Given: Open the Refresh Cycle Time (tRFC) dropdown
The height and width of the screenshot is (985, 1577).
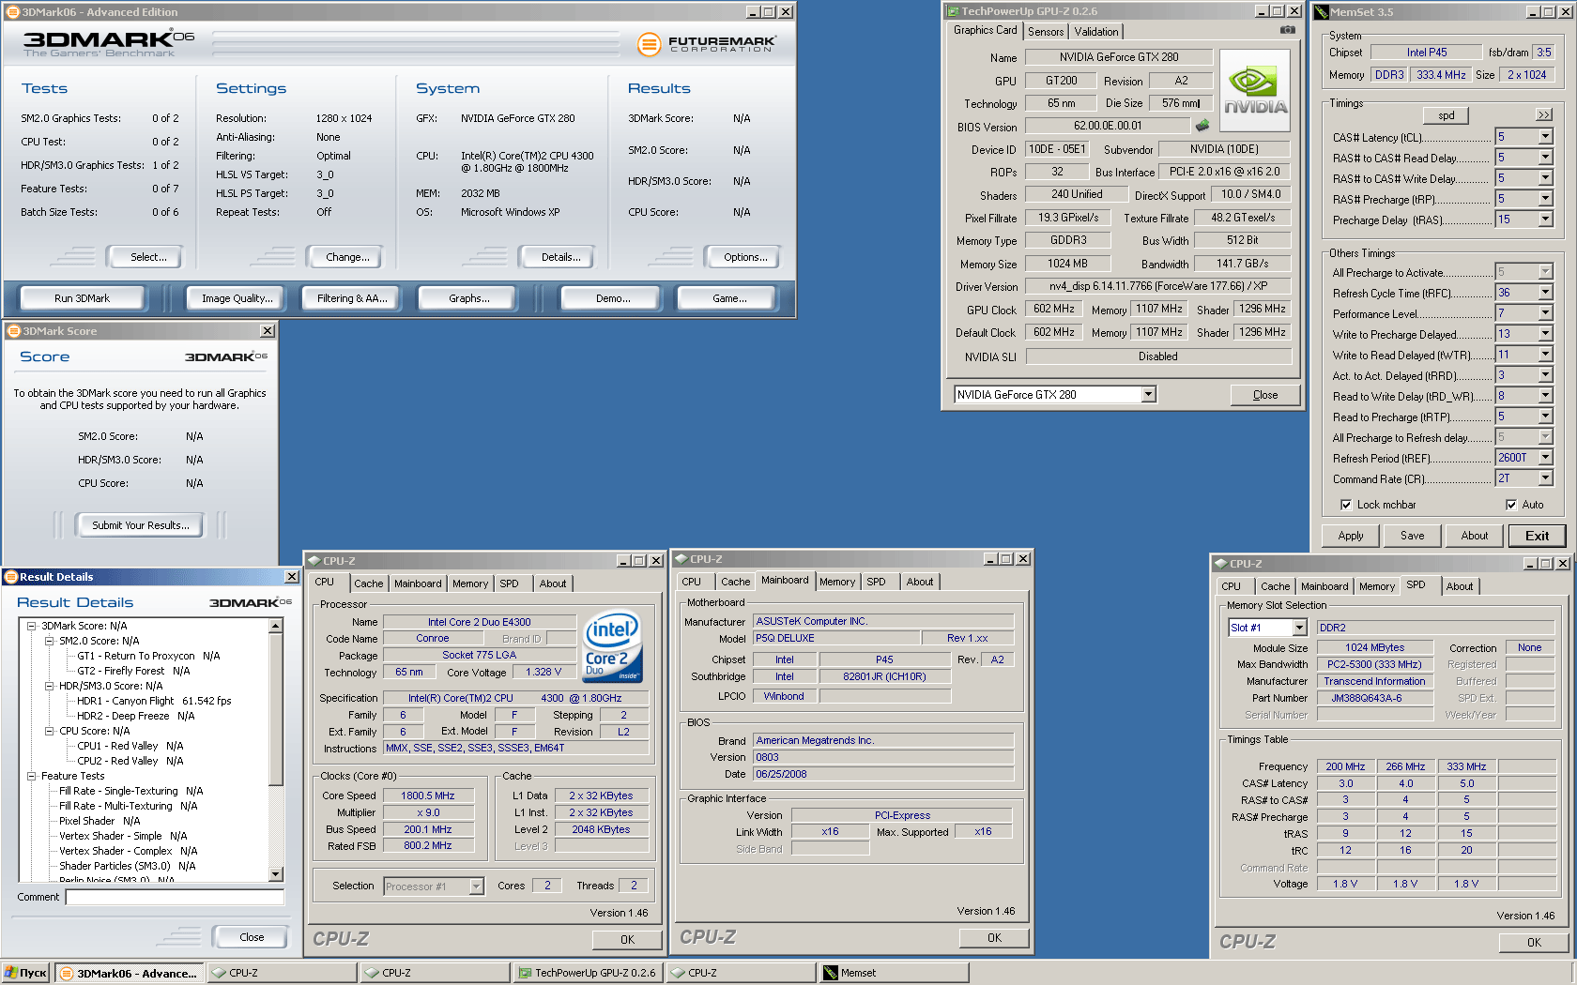Looking at the screenshot, I should click(x=1545, y=293).
